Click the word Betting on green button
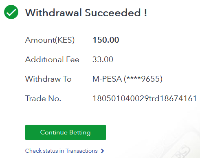This screenshot has width=200, height=158. click(80, 132)
